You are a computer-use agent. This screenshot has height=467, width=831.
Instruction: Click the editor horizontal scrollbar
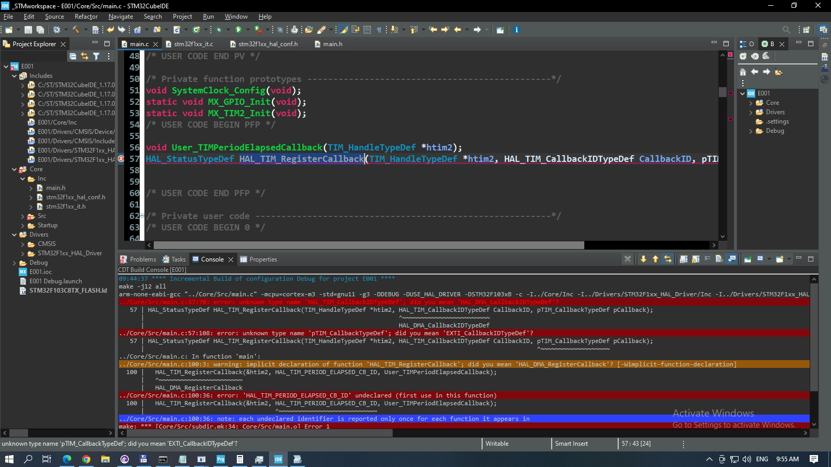tap(369, 245)
